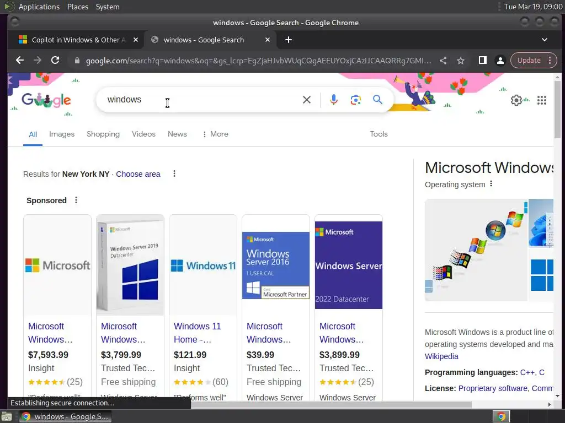Open the $7,593.99 Microsoft Windows listing title

tap(50, 333)
